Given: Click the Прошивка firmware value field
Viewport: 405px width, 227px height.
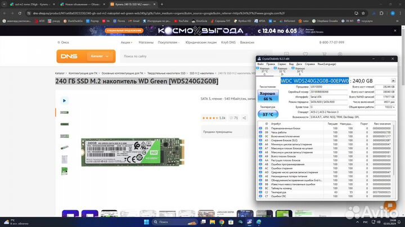Looking at the screenshot, I should tap(328, 87).
